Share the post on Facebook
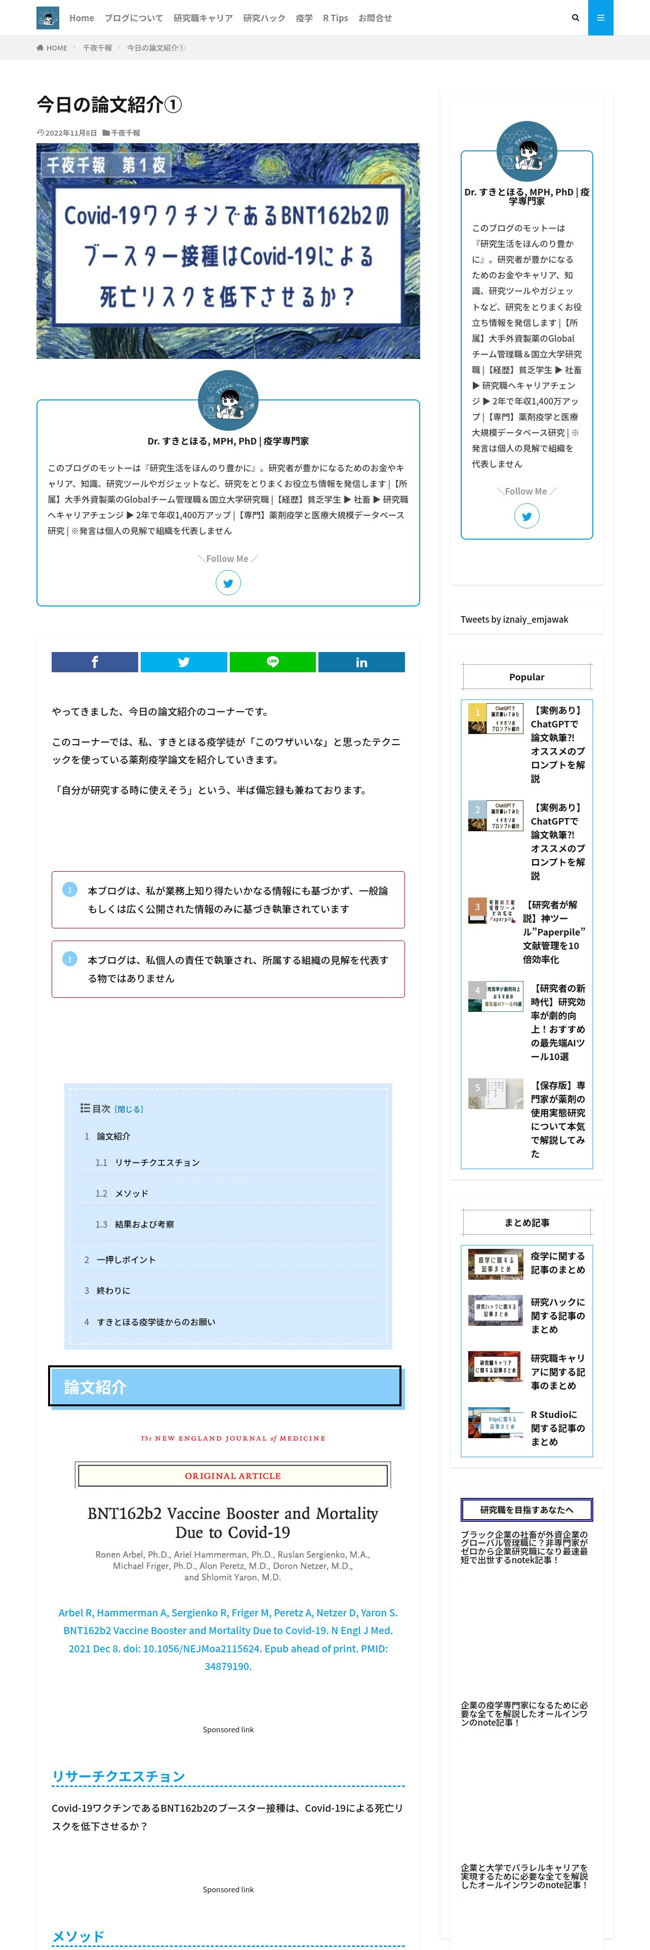Screen dimensions: 650x1950 click(95, 662)
